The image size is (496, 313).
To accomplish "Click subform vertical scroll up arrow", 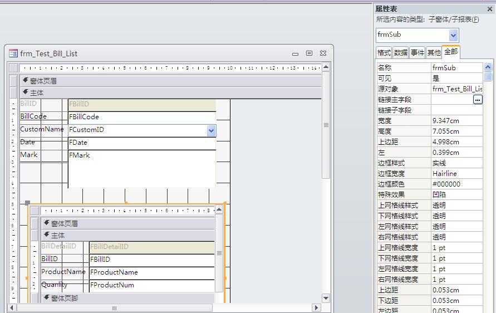I will pos(219,210).
